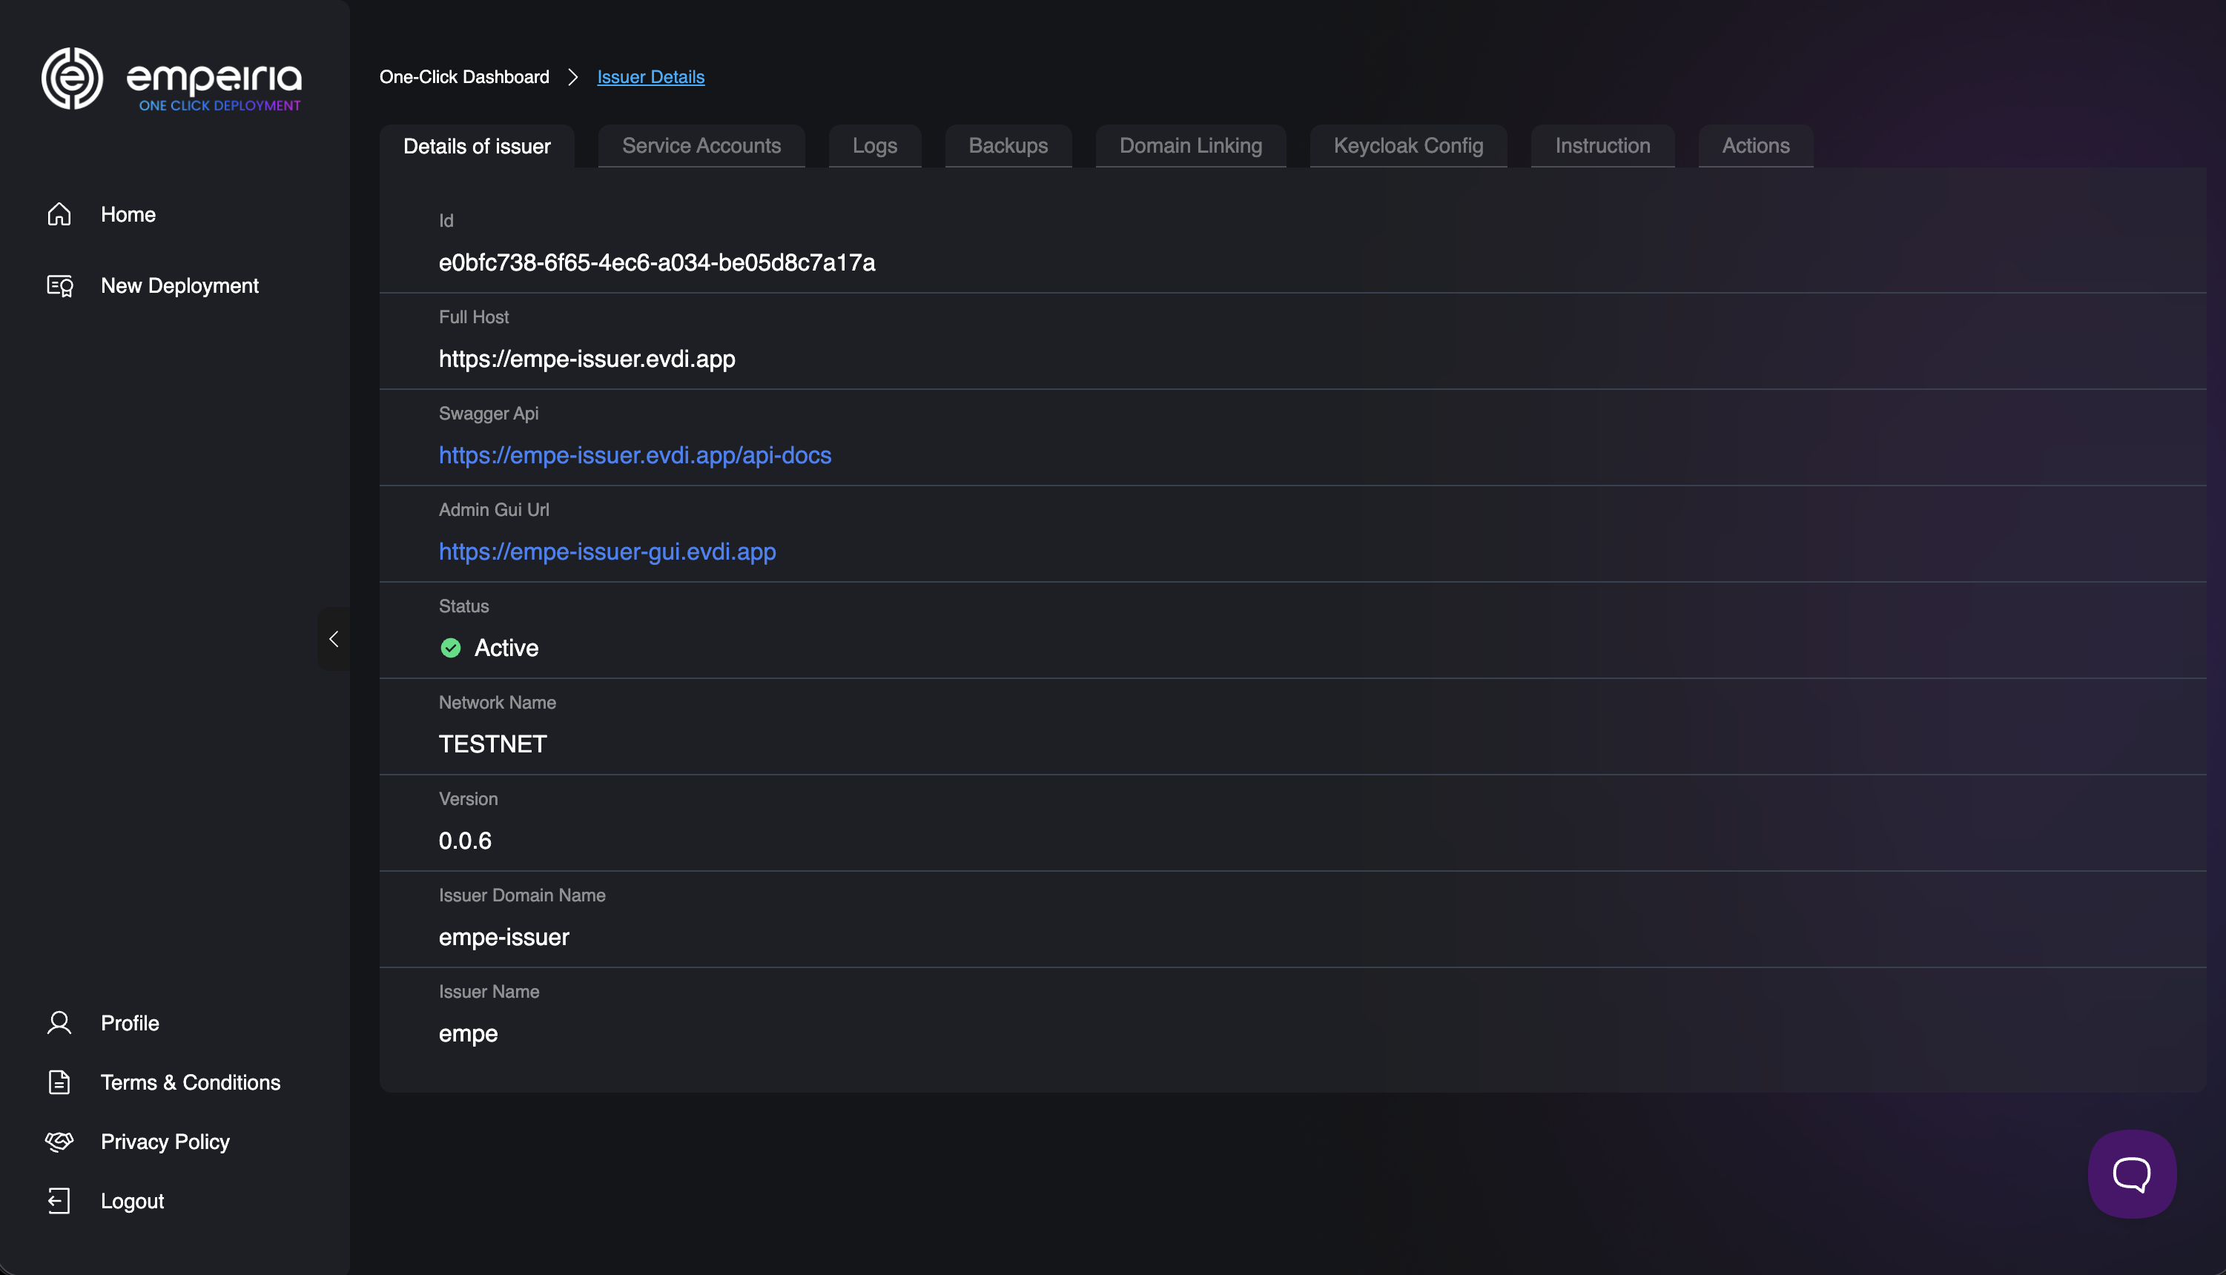Select the Domain Linking tab
Screen dimensions: 2226x1275
[1190, 145]
